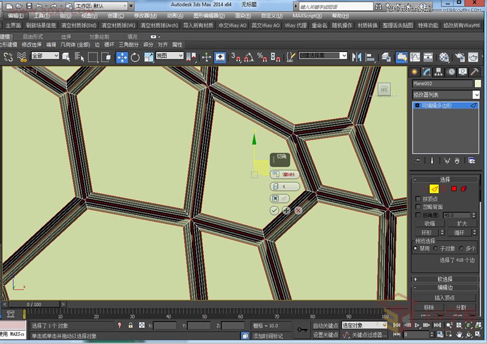Click the Select and Link chain icon
The image size is (487, 344).
pos(9,57)
